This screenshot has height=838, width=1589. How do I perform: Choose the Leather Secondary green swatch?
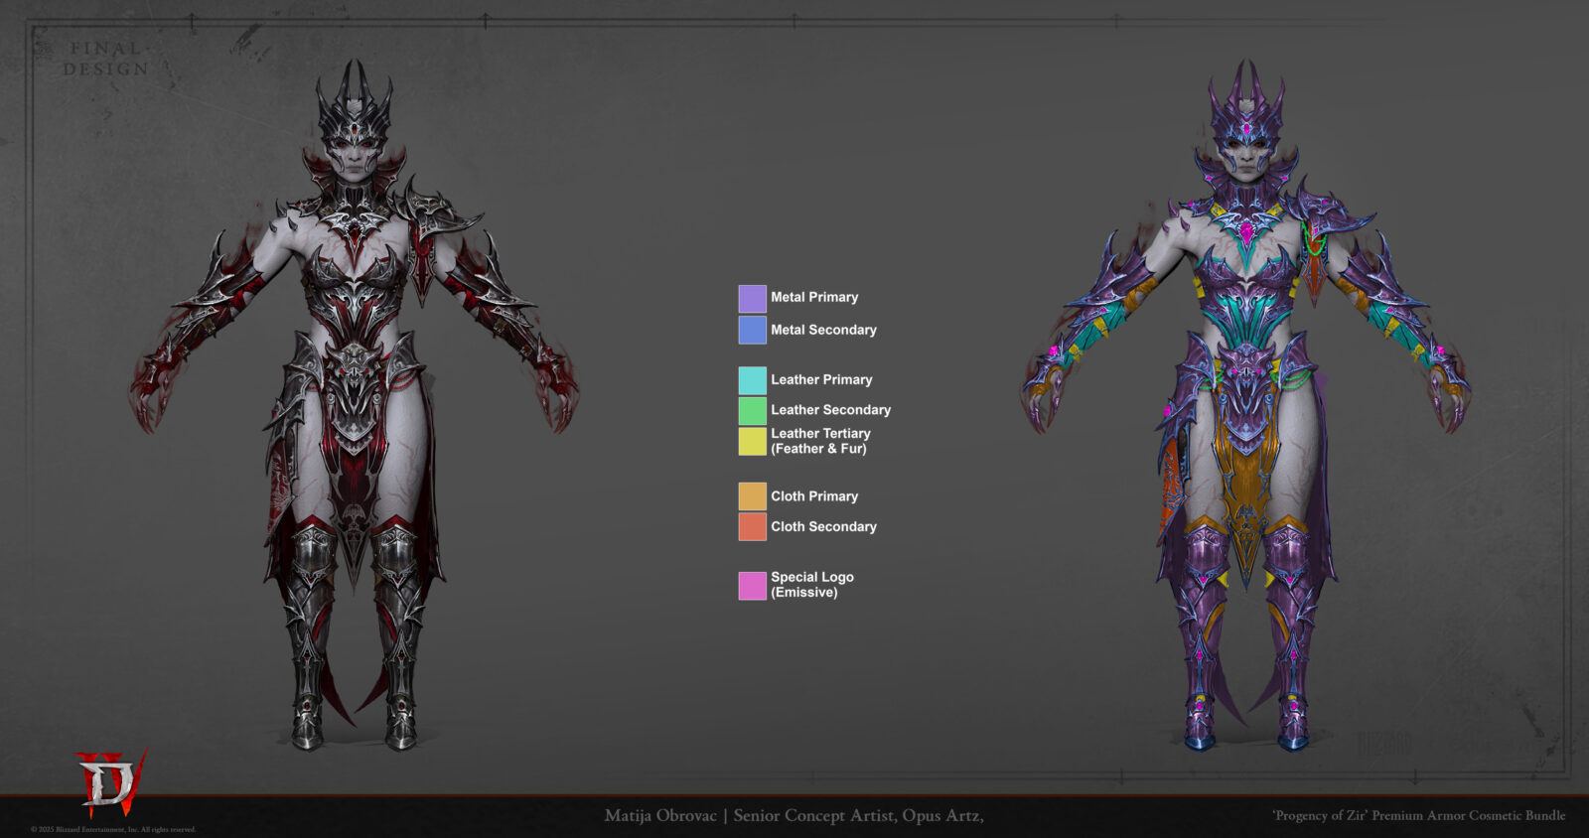click(x=752, y=410)
